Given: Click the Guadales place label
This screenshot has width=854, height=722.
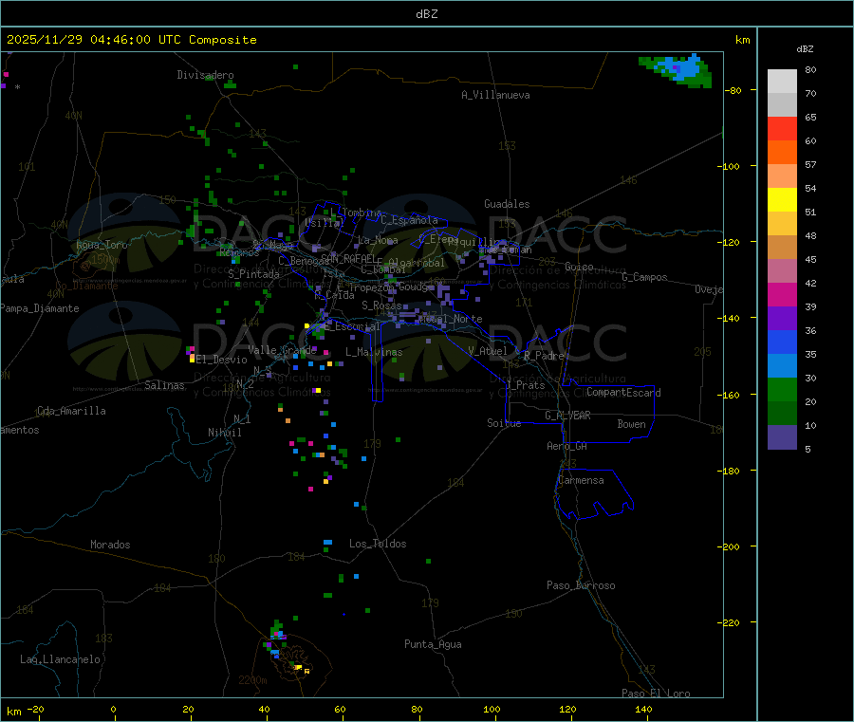Looking at the screenshot, I should tap(507, 204).
